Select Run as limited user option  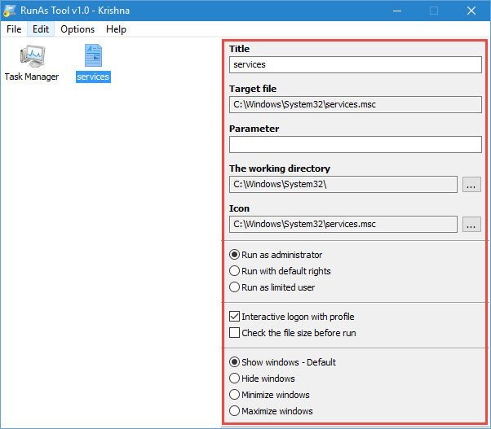pos(235,287)
